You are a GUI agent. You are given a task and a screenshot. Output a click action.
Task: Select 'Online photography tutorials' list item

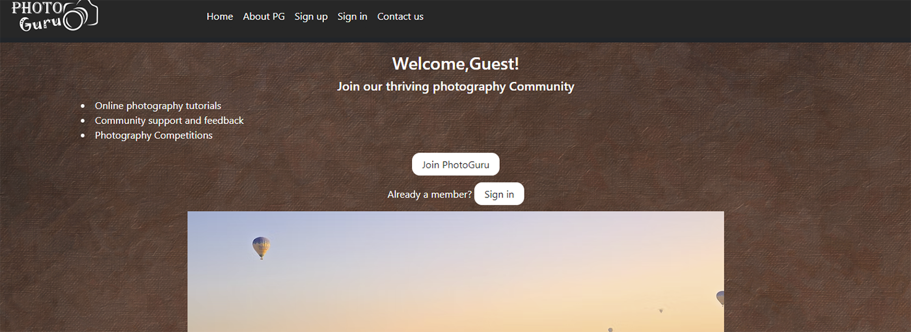click(x=158, y=105)
